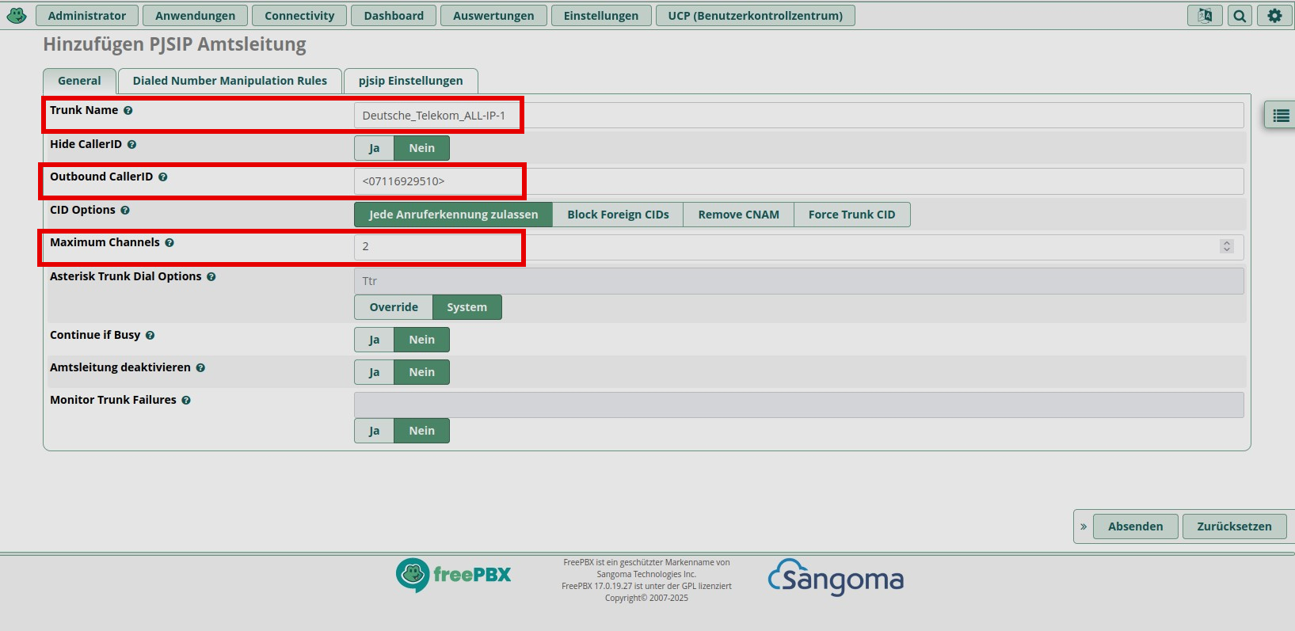This screenshot has width=1295, height=631.
Task: Open the side list panel icon
Action: click(1280, 116)
